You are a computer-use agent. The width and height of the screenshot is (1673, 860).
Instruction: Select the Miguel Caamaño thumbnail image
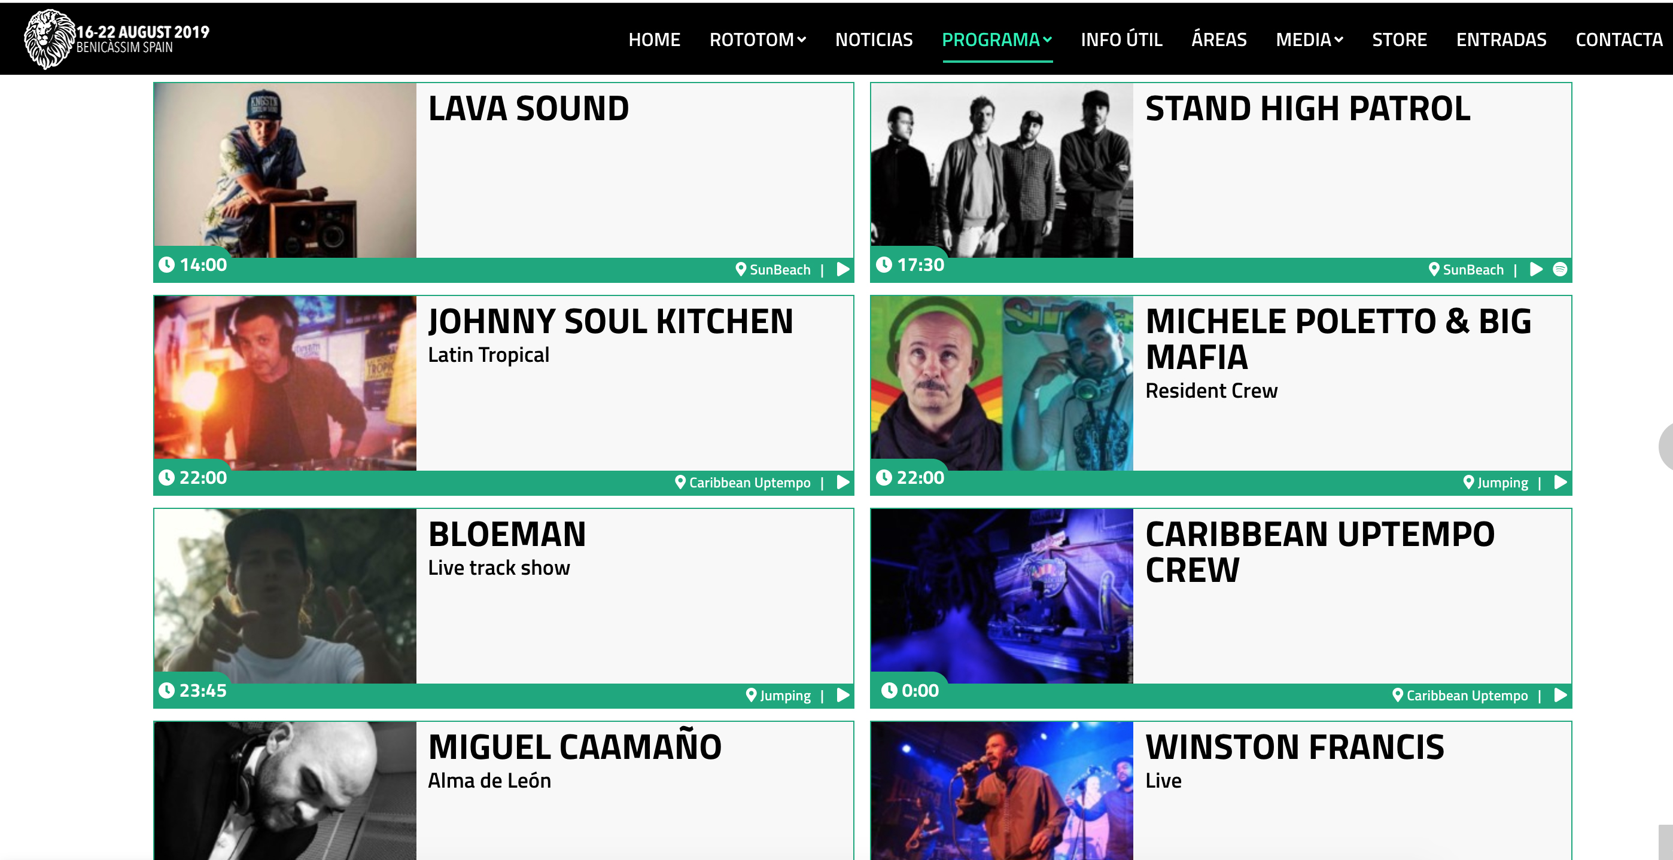pos(285,791)
